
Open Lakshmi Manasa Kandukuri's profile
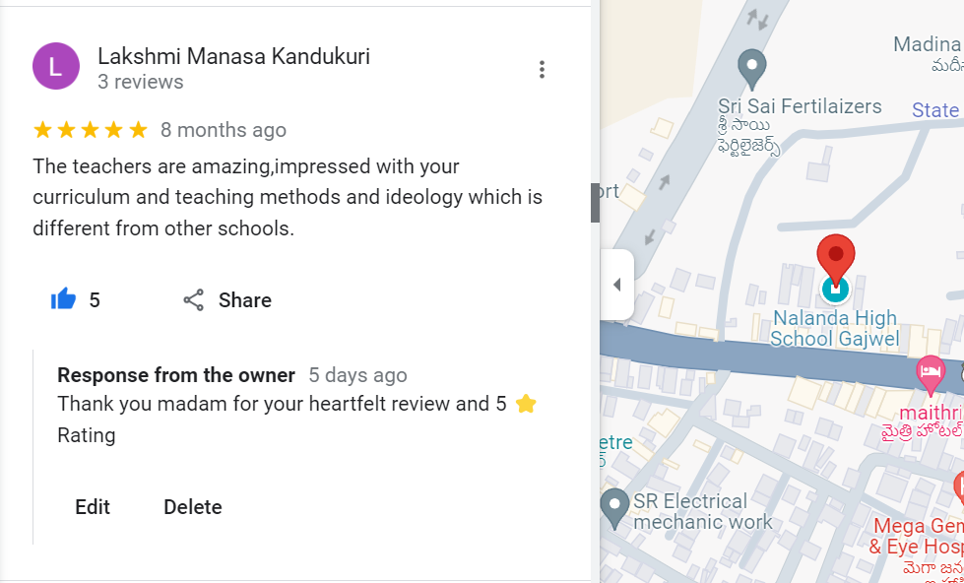234,56
